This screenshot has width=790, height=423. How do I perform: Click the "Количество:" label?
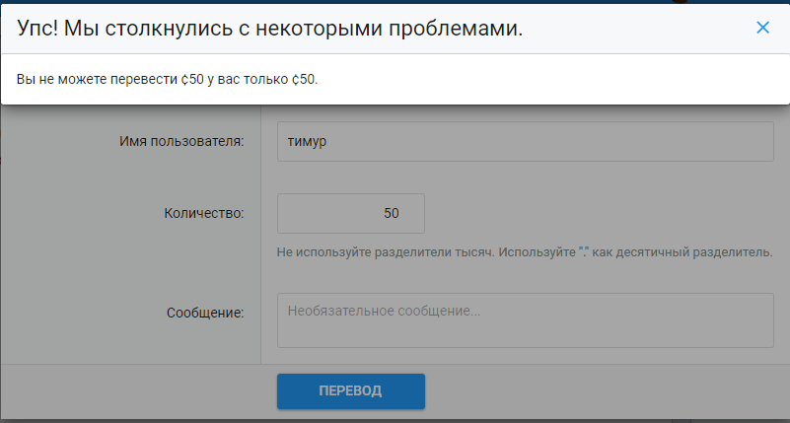pyautogui.click(x=204, y=213)
